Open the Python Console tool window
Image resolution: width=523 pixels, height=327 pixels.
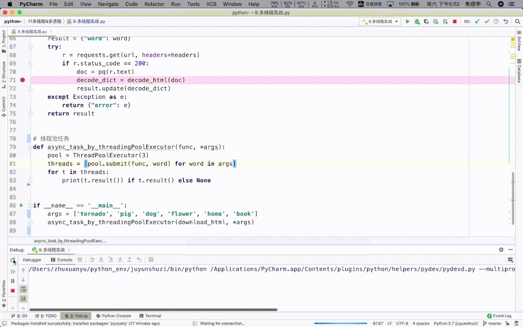coord(113,316)
